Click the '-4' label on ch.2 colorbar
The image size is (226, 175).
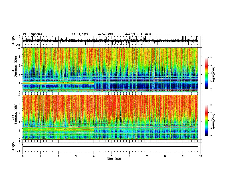(x=210, y=113)
